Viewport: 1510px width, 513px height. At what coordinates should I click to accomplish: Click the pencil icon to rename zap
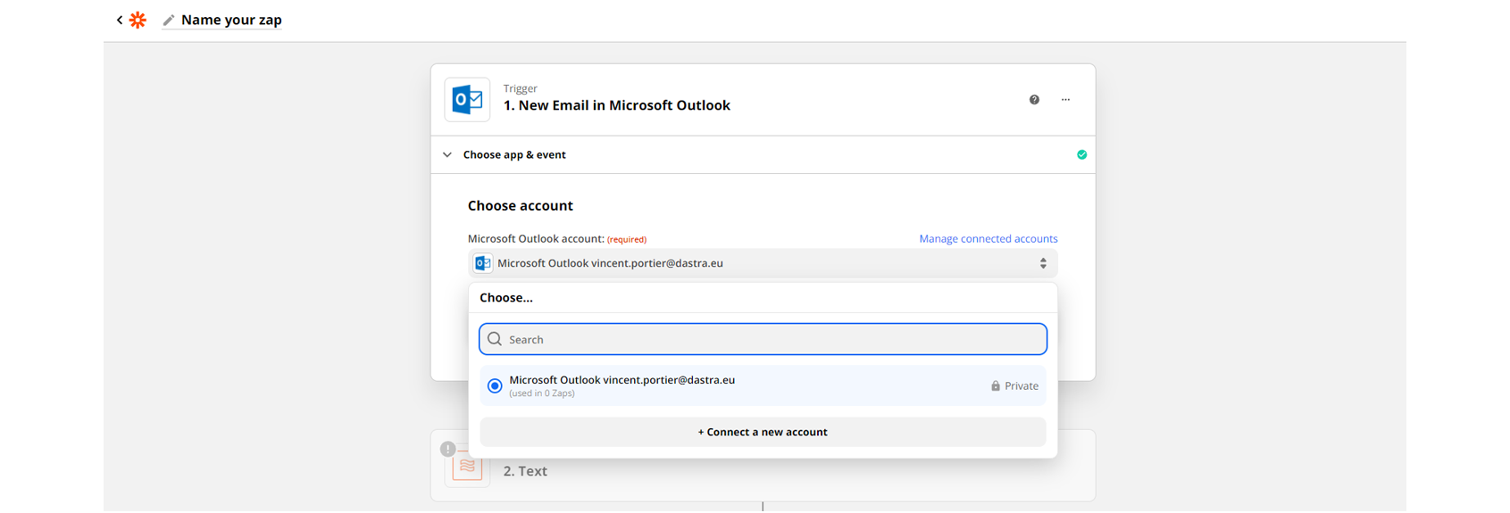pyautogui.click(x=168, y=20)
